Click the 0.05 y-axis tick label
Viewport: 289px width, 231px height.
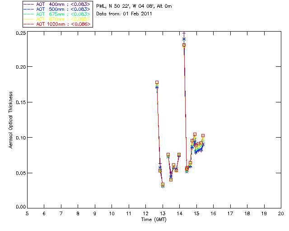[x=21, y=173]
